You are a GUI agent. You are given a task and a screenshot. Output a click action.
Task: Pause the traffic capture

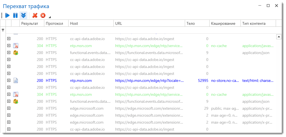(15, 15)
